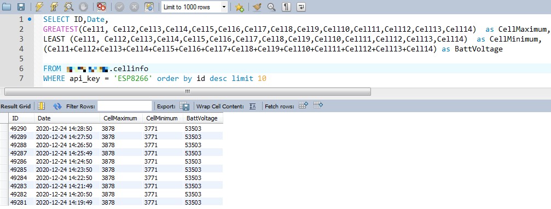Screen dimensions: 551x209
Task: Execute statement under the cursor
Action: (x=54, y=7)
